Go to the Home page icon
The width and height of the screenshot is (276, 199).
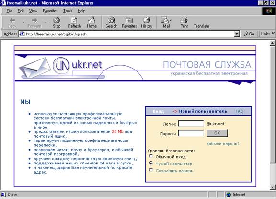92,21
